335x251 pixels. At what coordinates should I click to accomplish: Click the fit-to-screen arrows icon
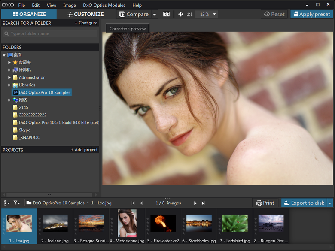coord(180,14)
